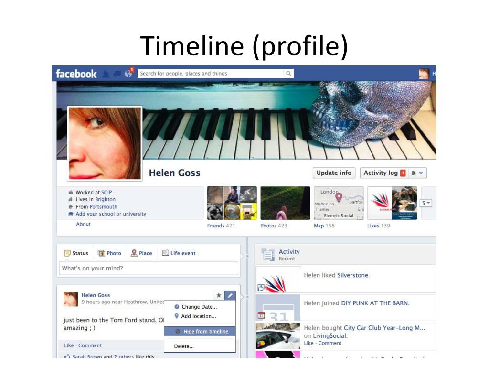This screenshot has width=489, height=367.
Task: Click the star highlight icon on post
Action: [x=219, y=295]
